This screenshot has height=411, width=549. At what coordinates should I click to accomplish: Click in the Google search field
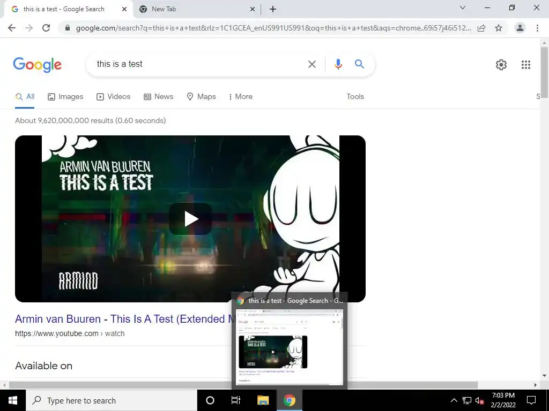point(199,64)
